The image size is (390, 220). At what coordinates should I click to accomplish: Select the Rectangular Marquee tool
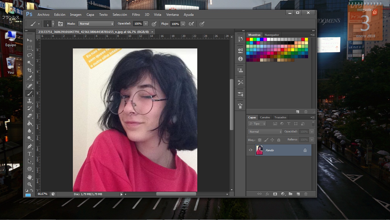[30, 48]
